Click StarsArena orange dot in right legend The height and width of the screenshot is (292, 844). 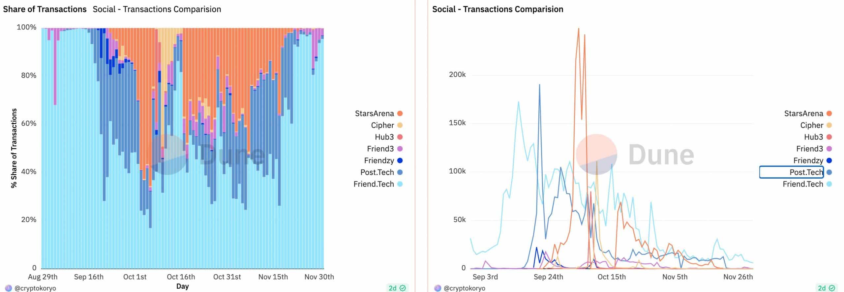tap(829, 113)
